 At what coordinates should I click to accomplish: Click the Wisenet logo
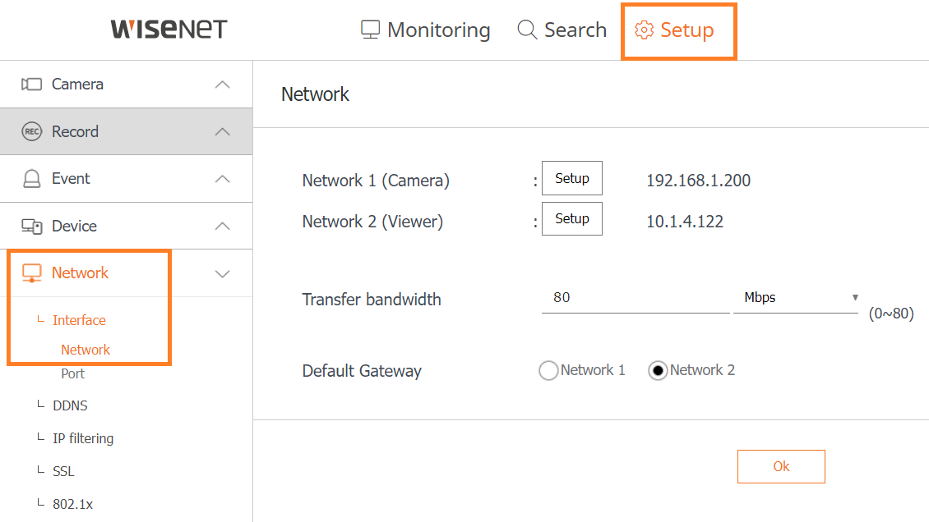point(169,30)
